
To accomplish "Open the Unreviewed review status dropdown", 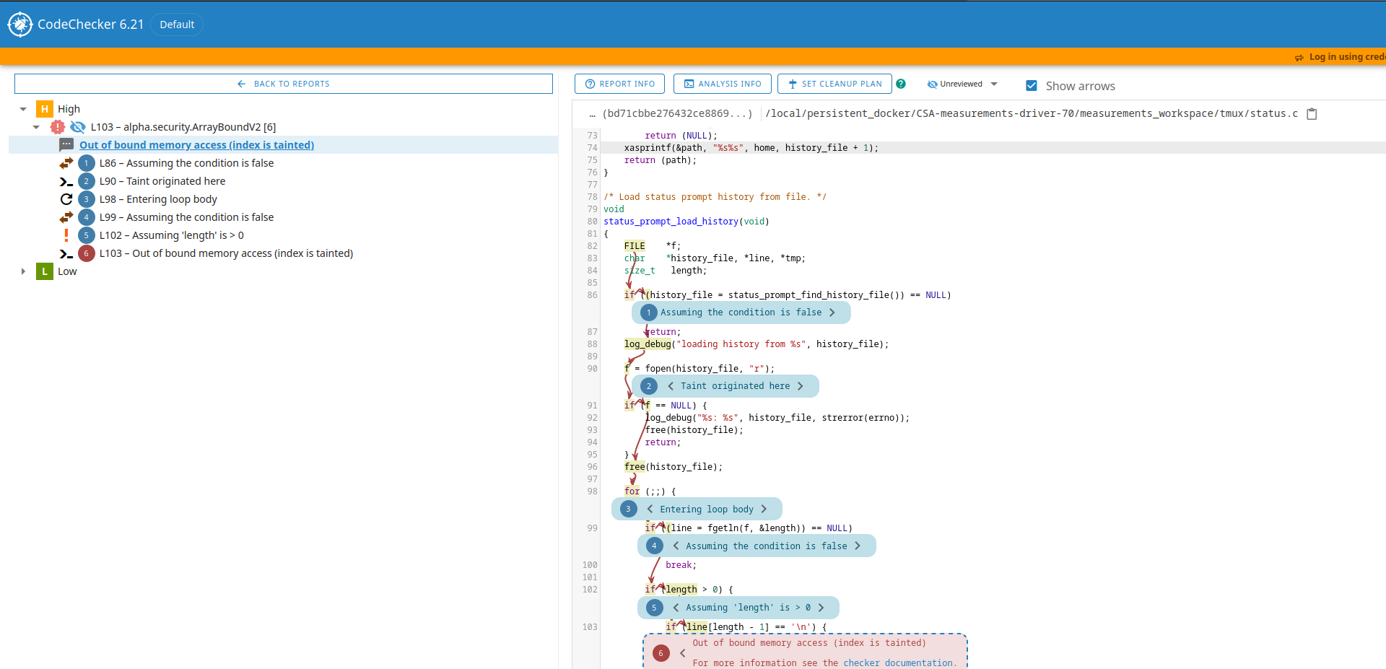I will click(962, 84).
